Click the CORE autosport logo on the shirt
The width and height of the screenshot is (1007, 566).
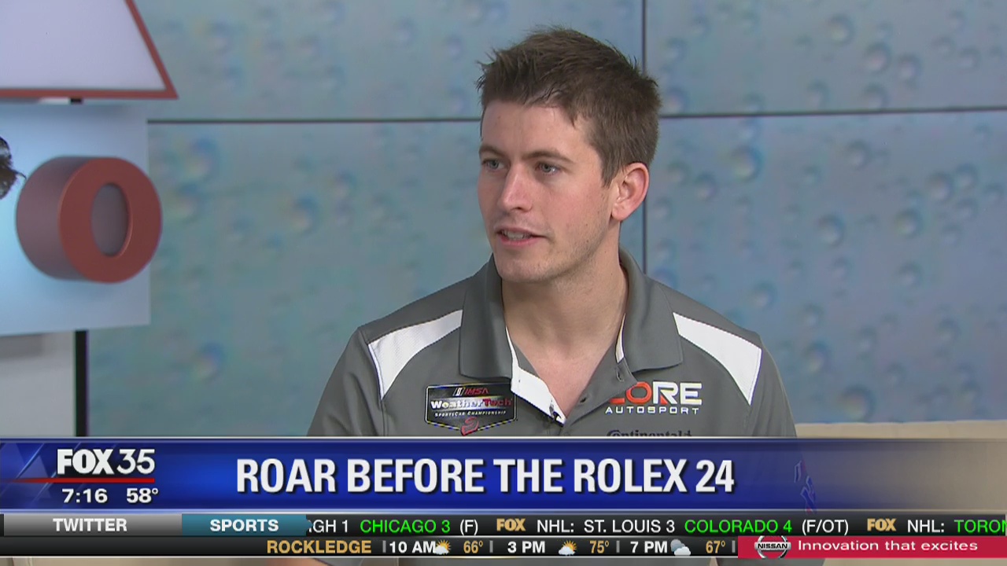pos(654,398)
